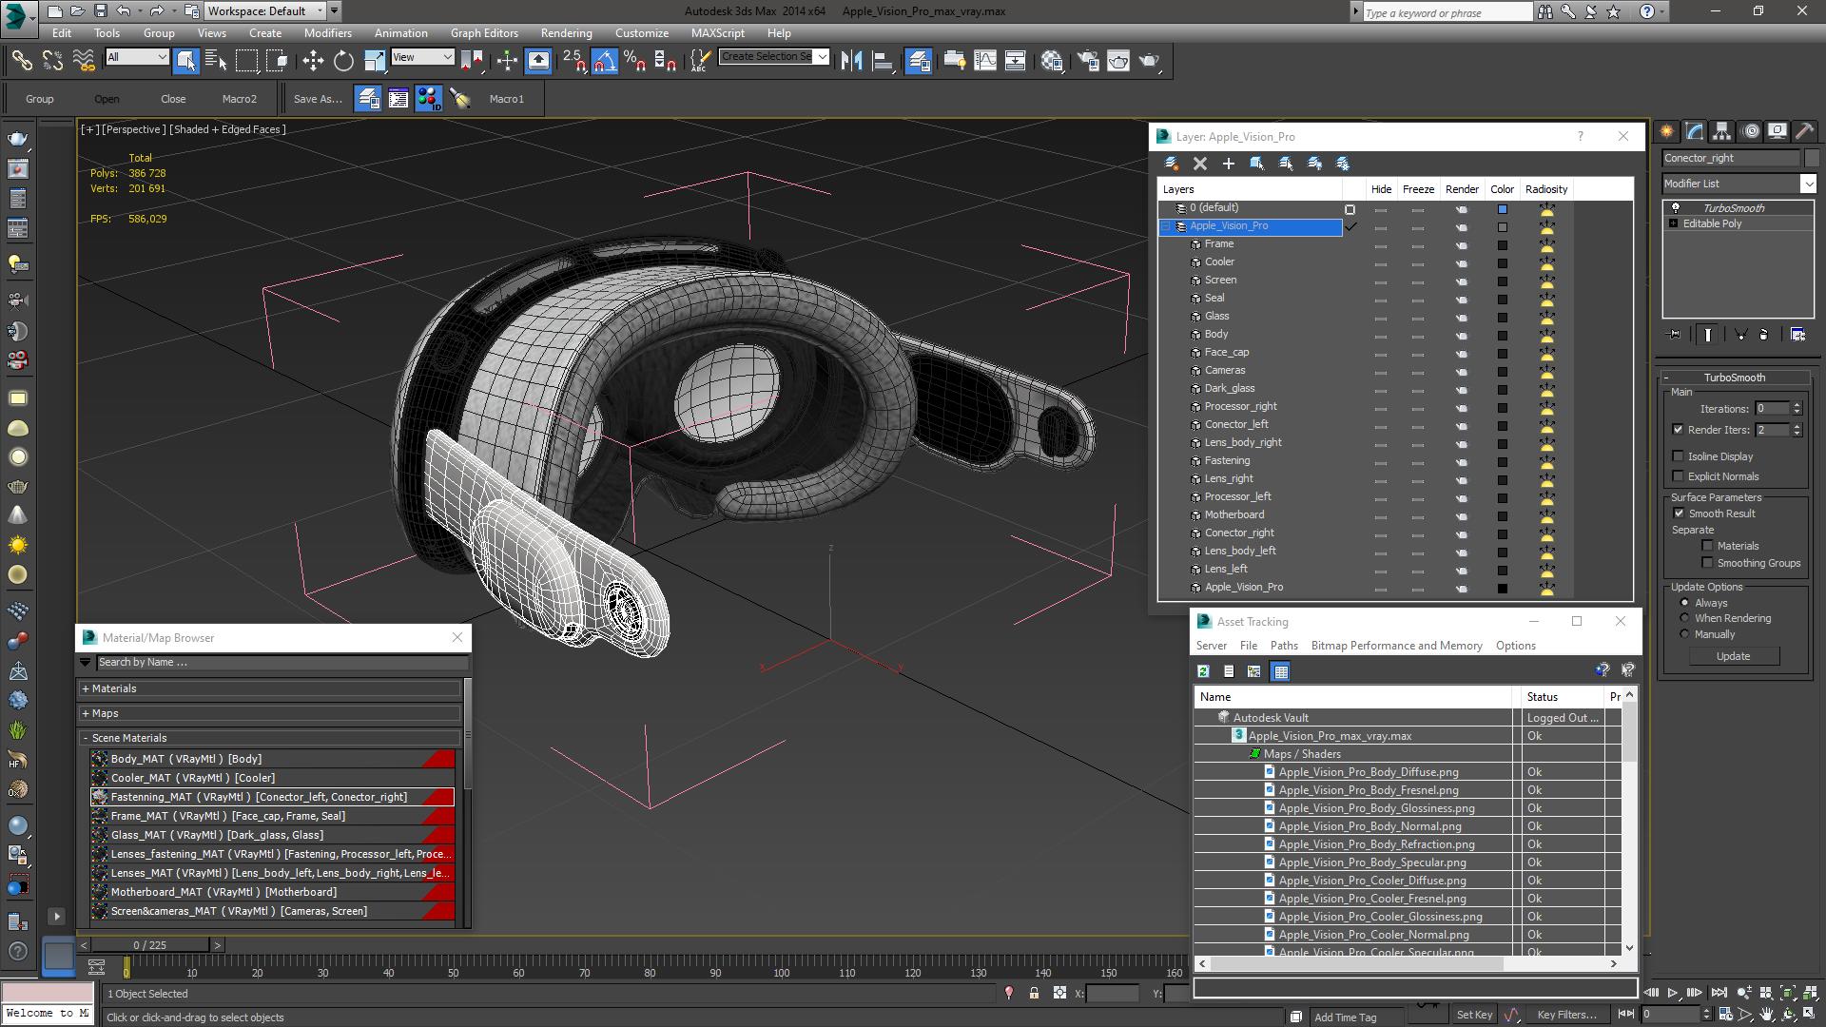
Task: Click the Asset Tracking refresh icon
Action: pyautogui.click(x=1203, y=671)
